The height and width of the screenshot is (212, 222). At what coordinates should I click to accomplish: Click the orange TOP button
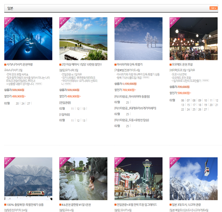(213, 8)
